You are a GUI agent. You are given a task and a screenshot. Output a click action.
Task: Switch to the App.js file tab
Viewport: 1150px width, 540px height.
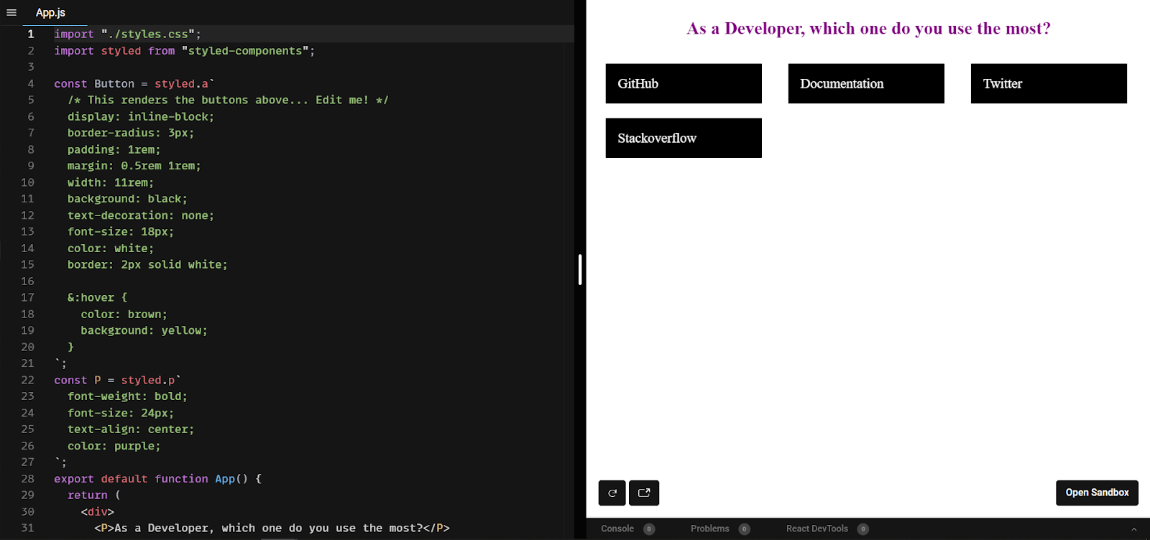tap(50, 12)
